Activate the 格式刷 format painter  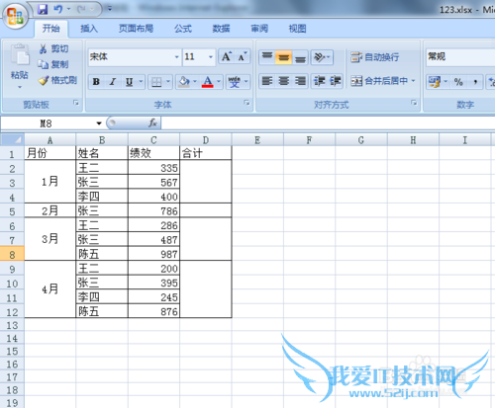click(x=57, y=80)
